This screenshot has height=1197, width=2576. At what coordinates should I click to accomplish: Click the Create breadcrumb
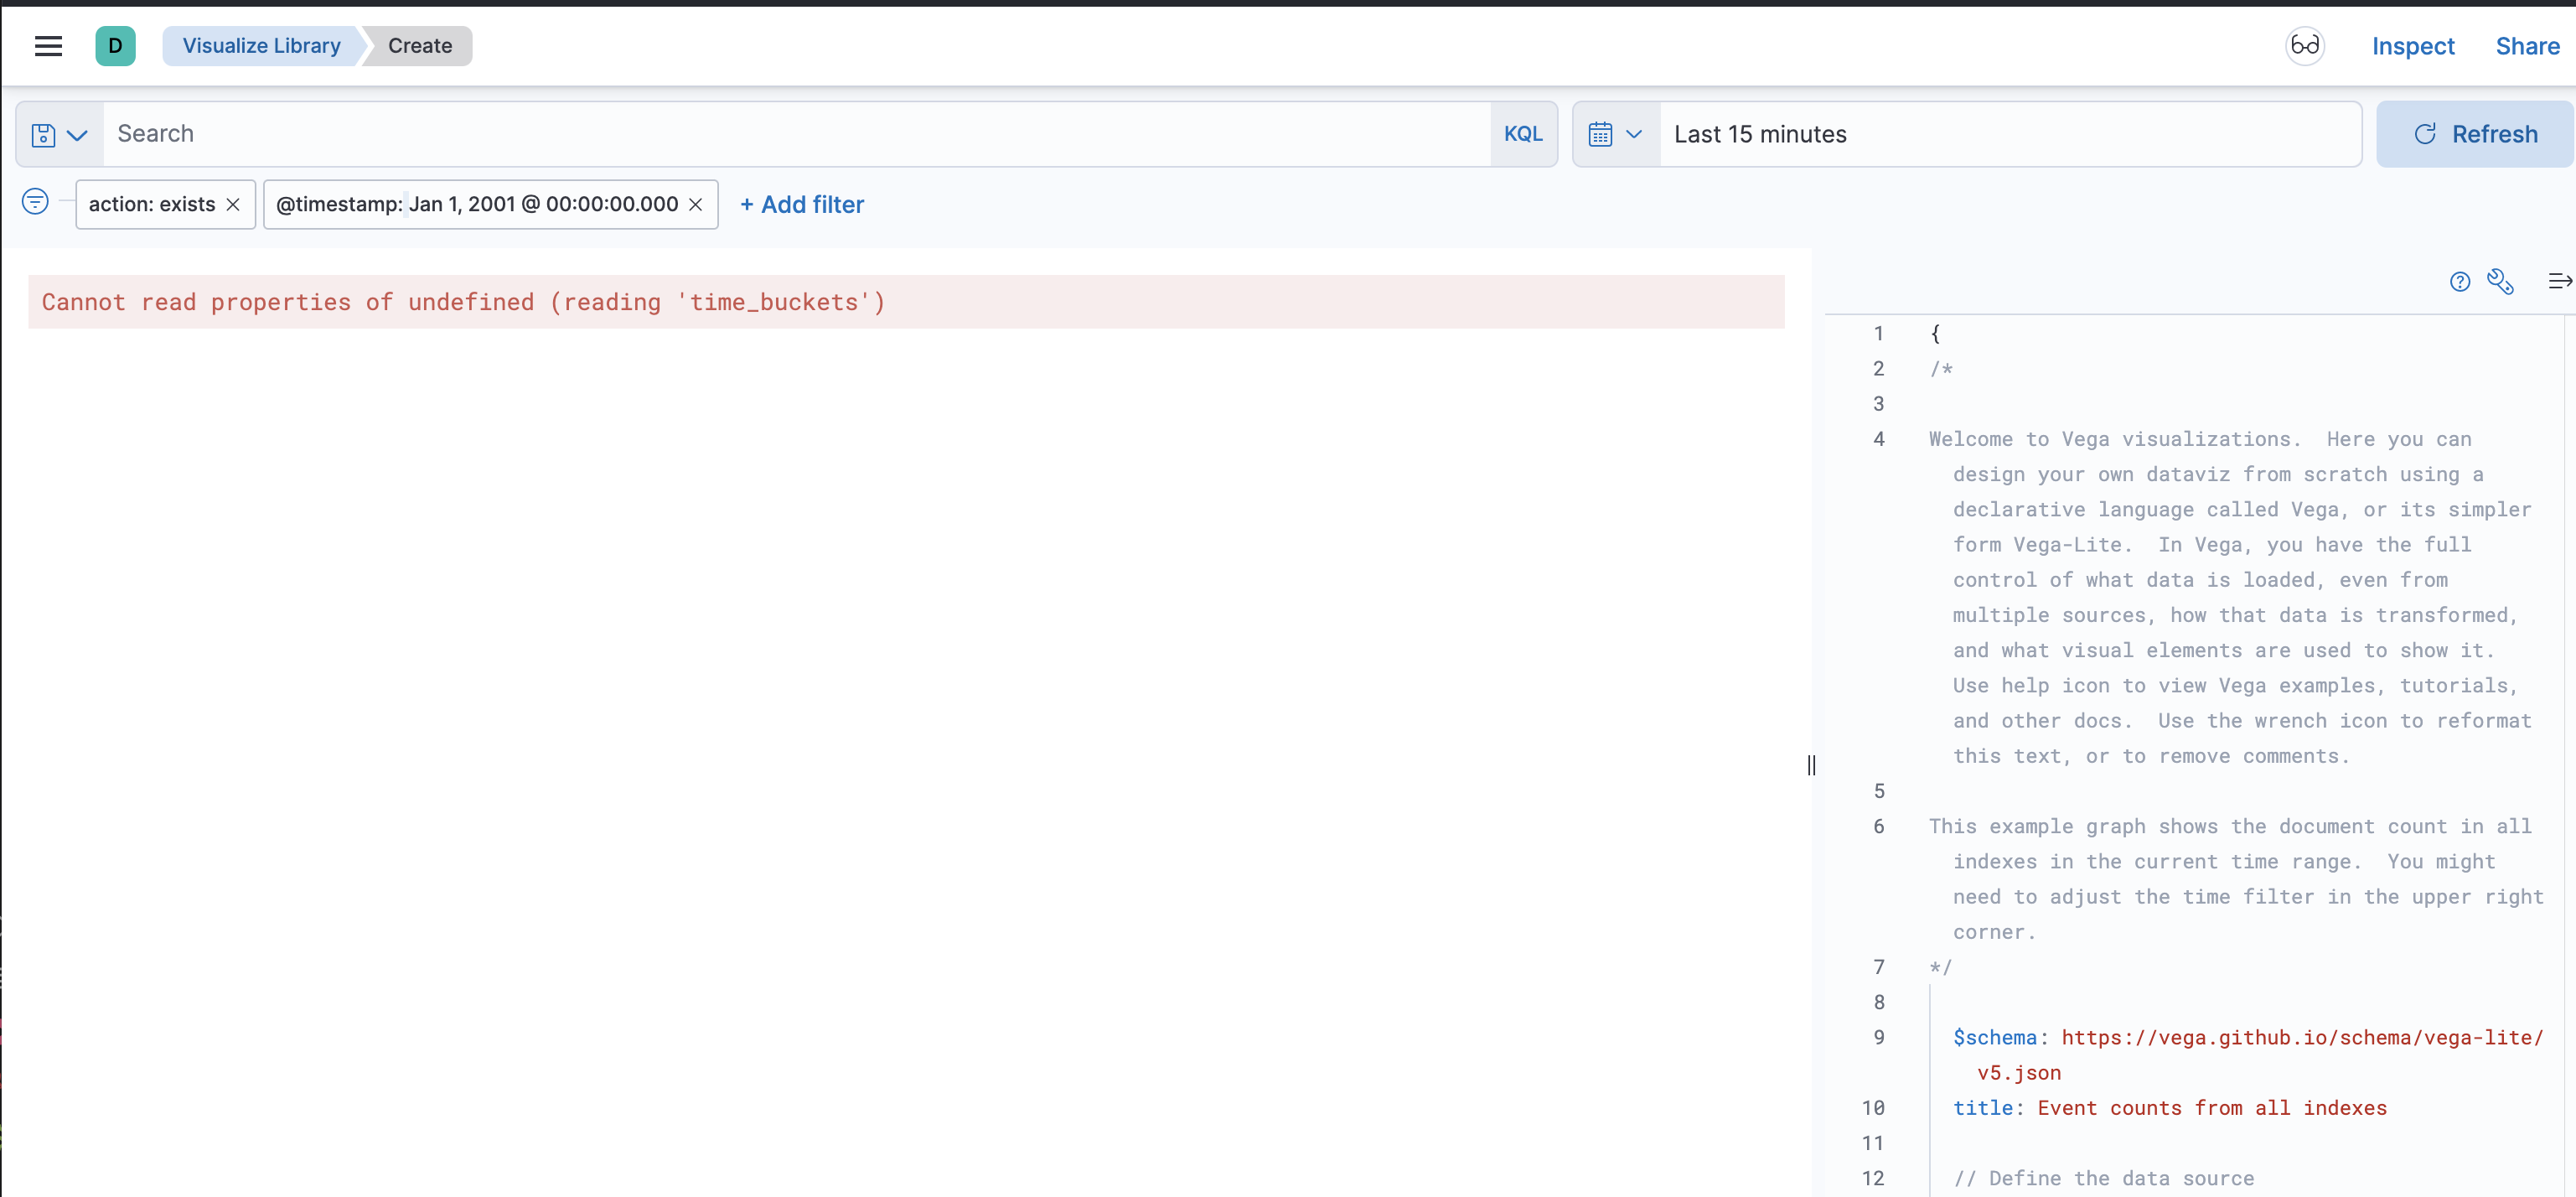pos(419,46)
